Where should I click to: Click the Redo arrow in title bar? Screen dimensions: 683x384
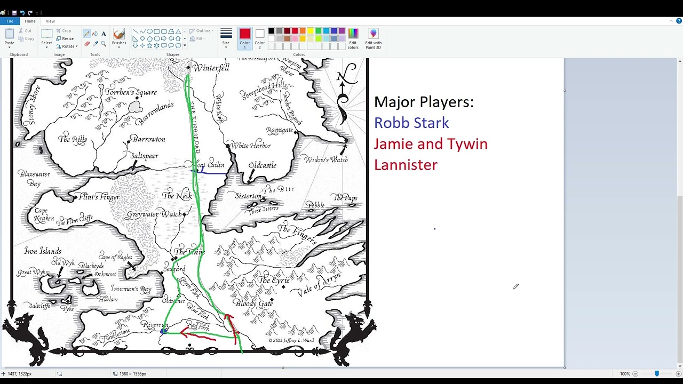30,13
